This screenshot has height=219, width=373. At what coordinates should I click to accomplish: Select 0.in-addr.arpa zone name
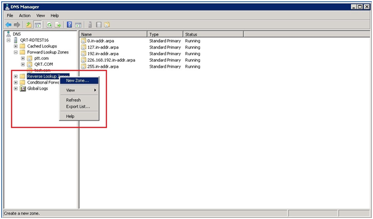[x=100, y=41]
